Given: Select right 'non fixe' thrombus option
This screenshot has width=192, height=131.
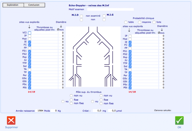Looking at the screenshot, I should click(x=101, y=104).
